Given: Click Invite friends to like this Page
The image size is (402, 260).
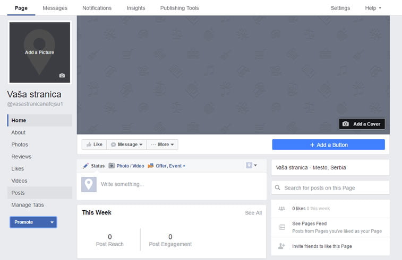Looking at the screenshot, I should (322, 246).
